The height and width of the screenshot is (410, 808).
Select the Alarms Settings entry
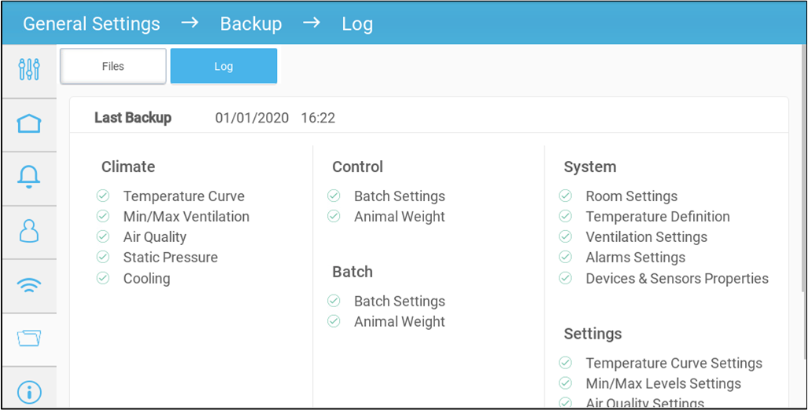point(635,258)
